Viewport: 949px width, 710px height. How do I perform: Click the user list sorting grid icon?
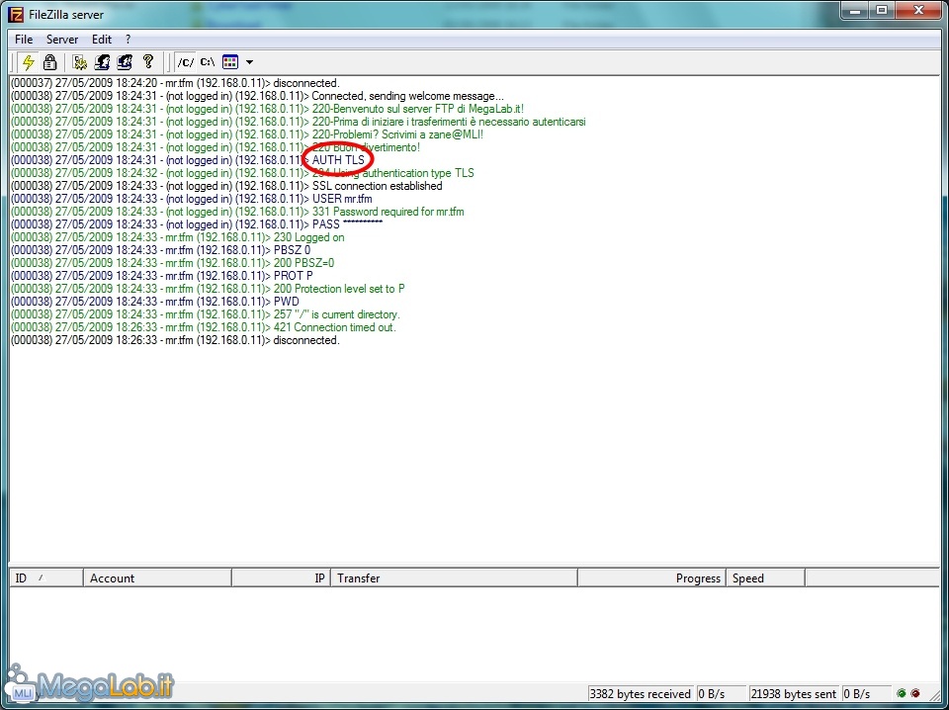click(230, 61)
